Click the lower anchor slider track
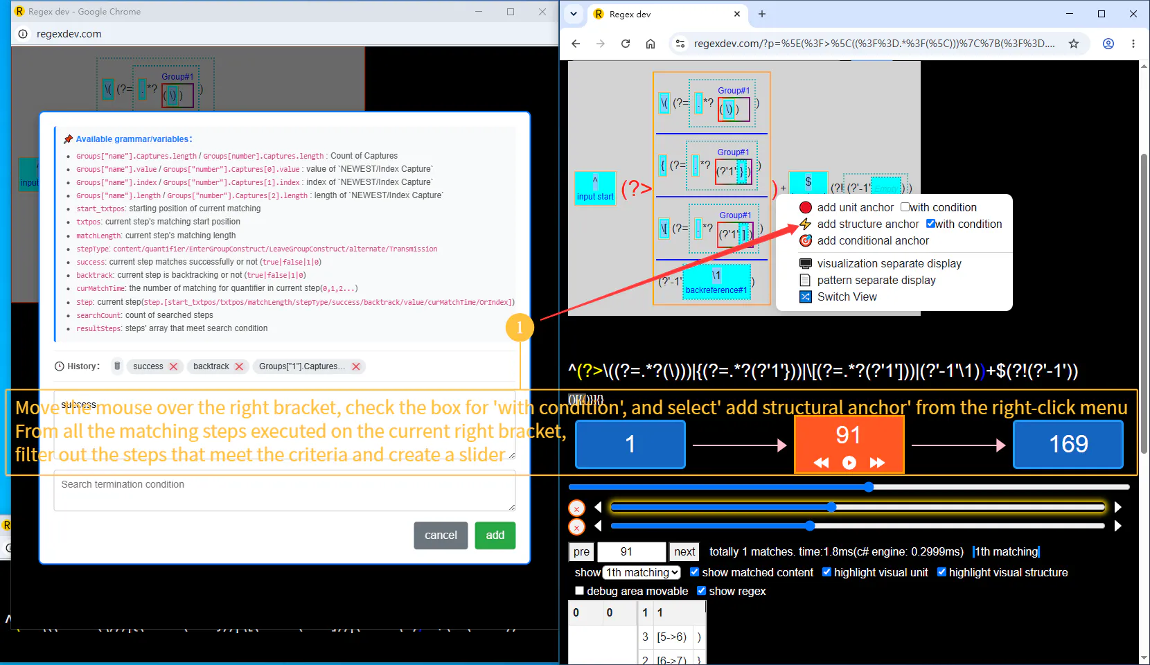The height and width of the screenshot is (665, 1150). (858, 526)
